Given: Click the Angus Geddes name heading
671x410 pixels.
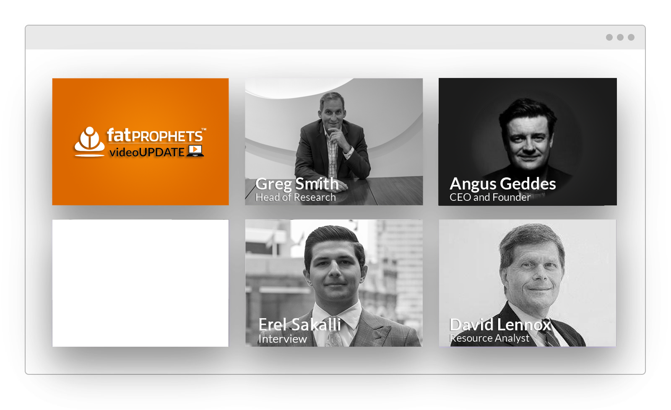Looking at the screenshot, I should [503, 184].
